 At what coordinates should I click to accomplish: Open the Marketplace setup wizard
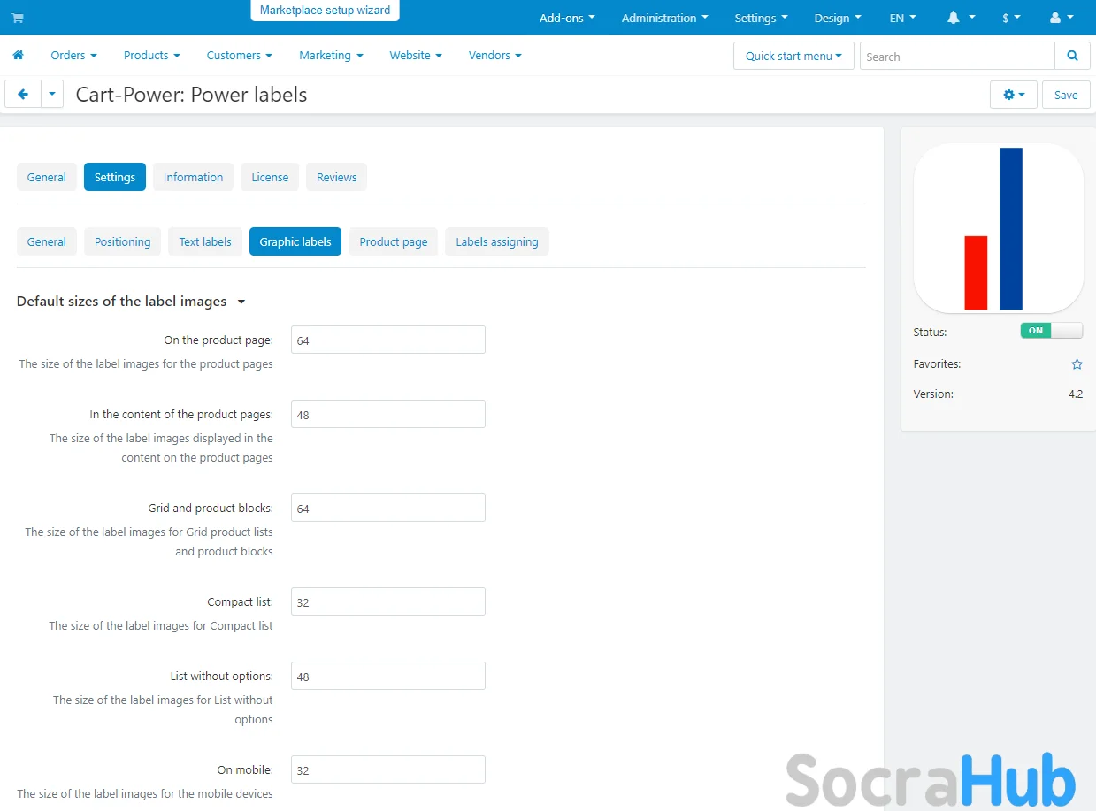325,11
